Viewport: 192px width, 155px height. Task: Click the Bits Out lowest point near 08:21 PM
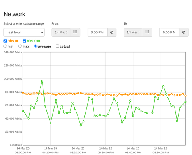click(x=81, y=125)
